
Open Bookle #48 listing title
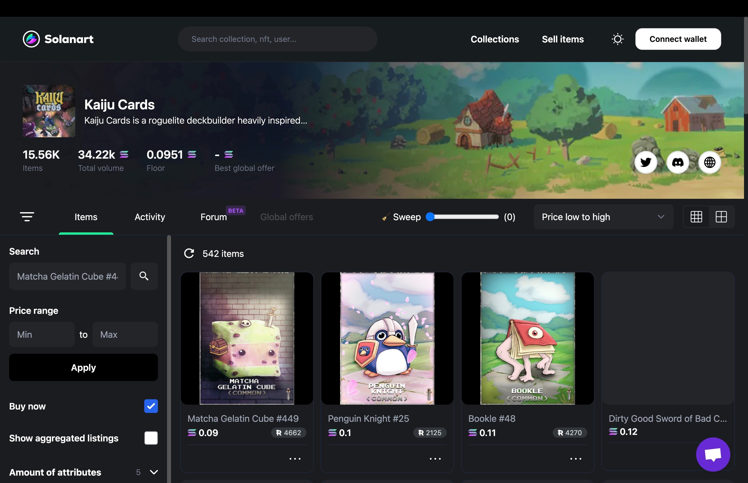coord(491,418)
